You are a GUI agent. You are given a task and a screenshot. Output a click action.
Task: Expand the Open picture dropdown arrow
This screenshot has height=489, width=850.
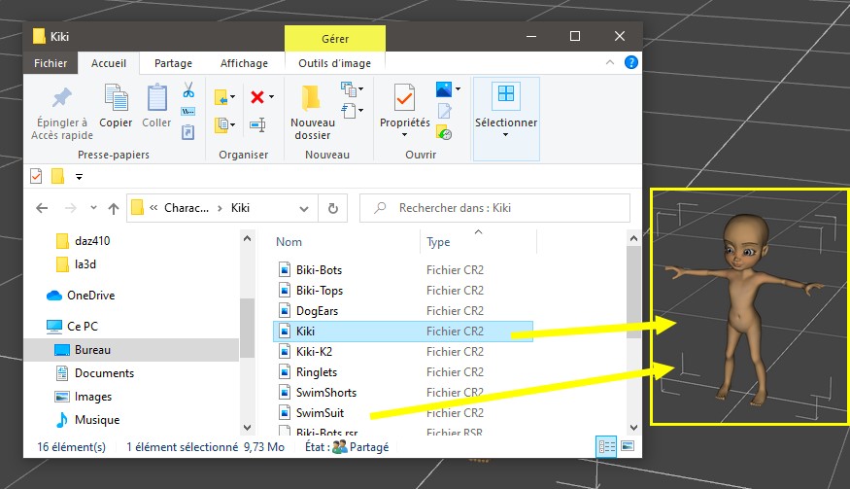pos(459,89)
